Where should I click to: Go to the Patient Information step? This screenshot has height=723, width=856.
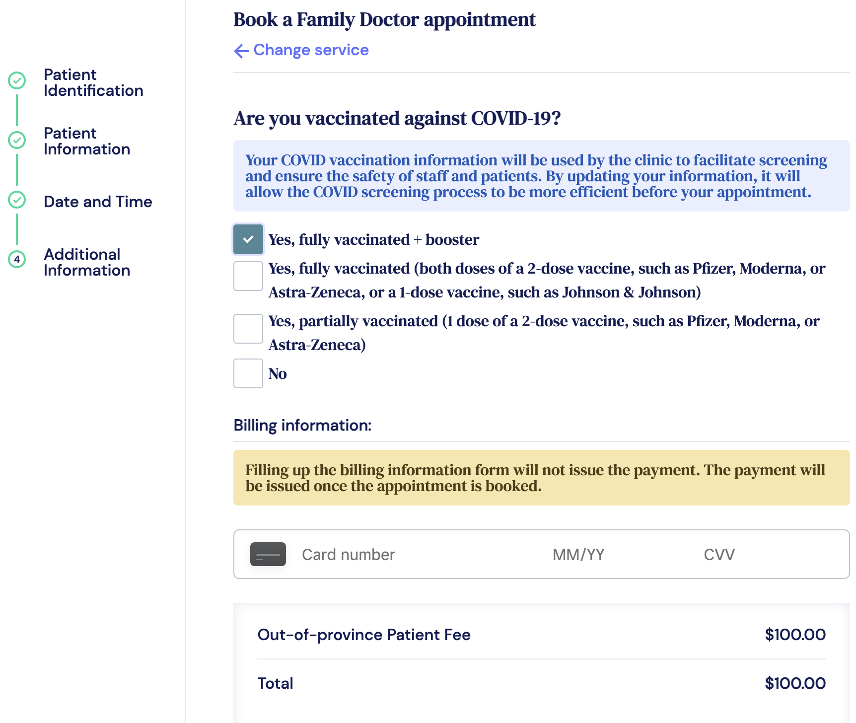[x=87, y=141]
